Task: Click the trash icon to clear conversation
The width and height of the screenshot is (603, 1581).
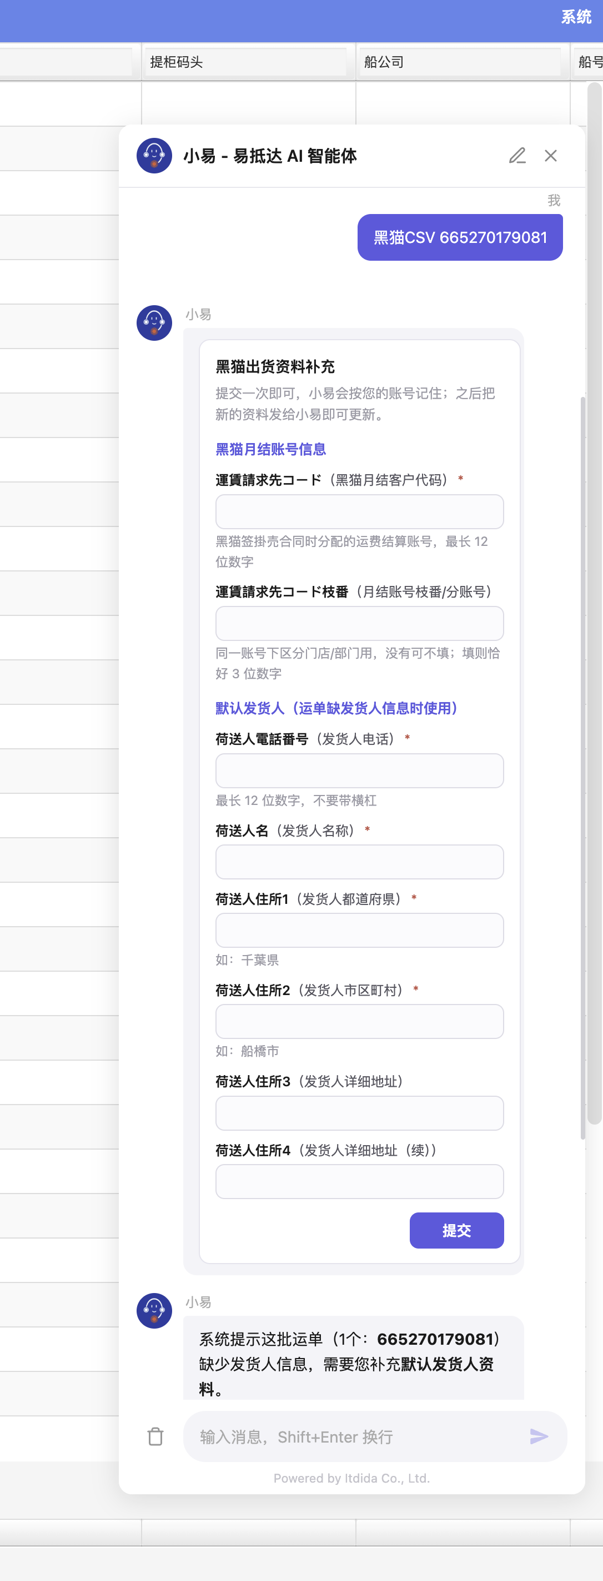Action: (x=155, y=1436)
